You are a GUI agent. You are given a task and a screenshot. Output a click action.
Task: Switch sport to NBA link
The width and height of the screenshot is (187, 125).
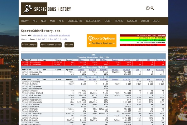[x=35, y=35]
